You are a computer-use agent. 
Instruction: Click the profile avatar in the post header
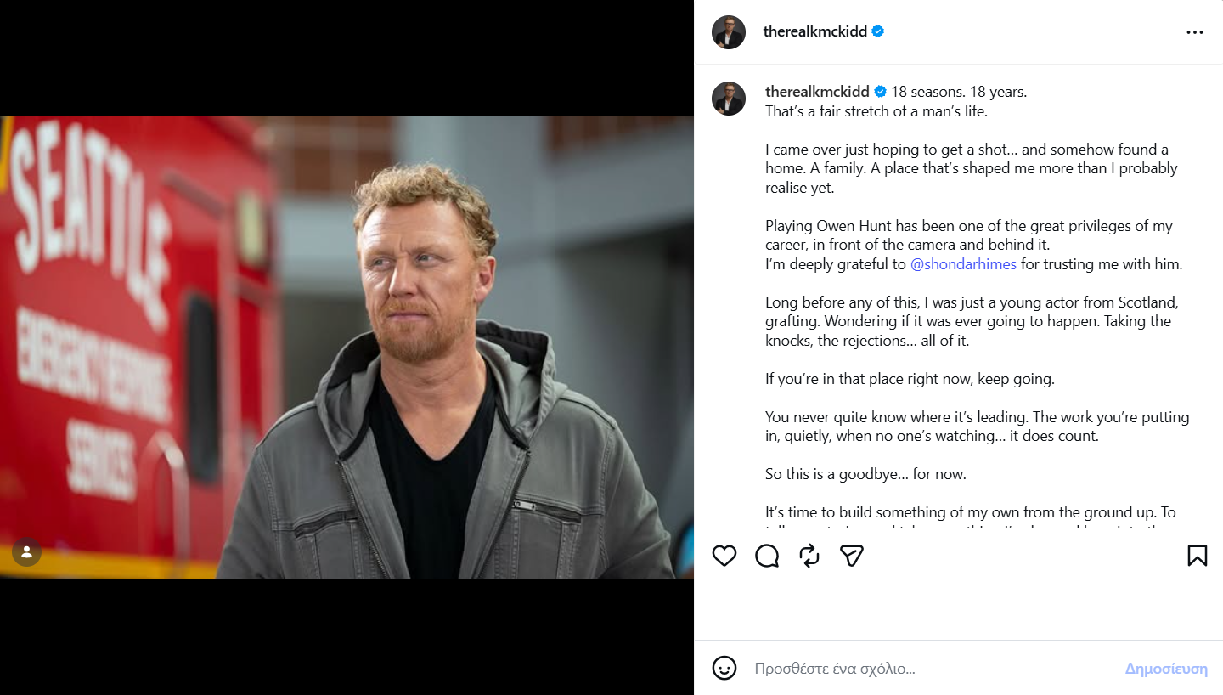pyautogui.click(x=729, y=32)
